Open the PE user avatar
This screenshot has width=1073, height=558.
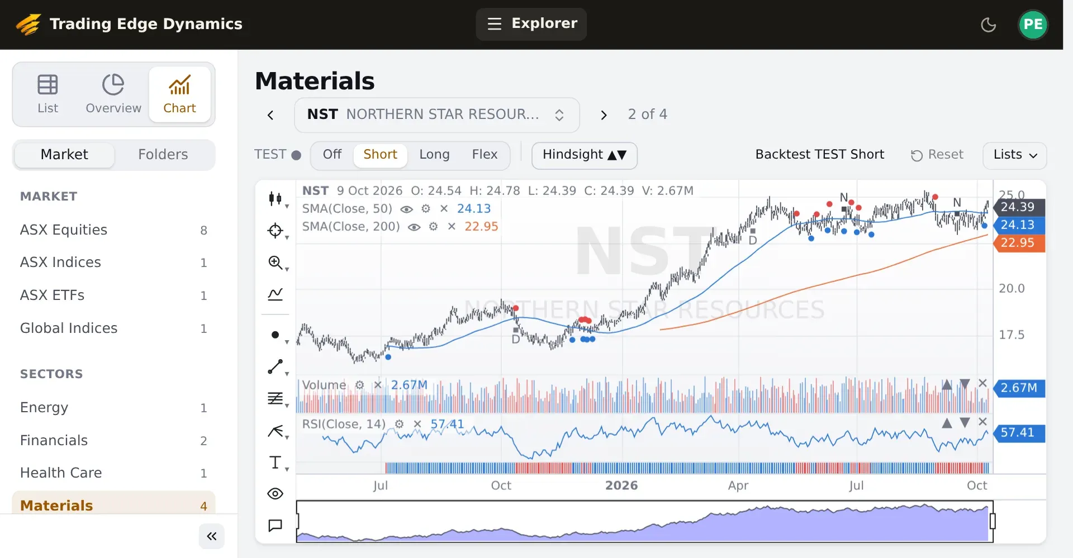[1033, 25]
